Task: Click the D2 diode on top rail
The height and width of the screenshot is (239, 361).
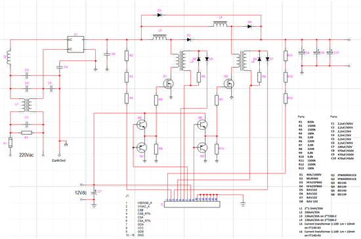Action: pos(159,15)
